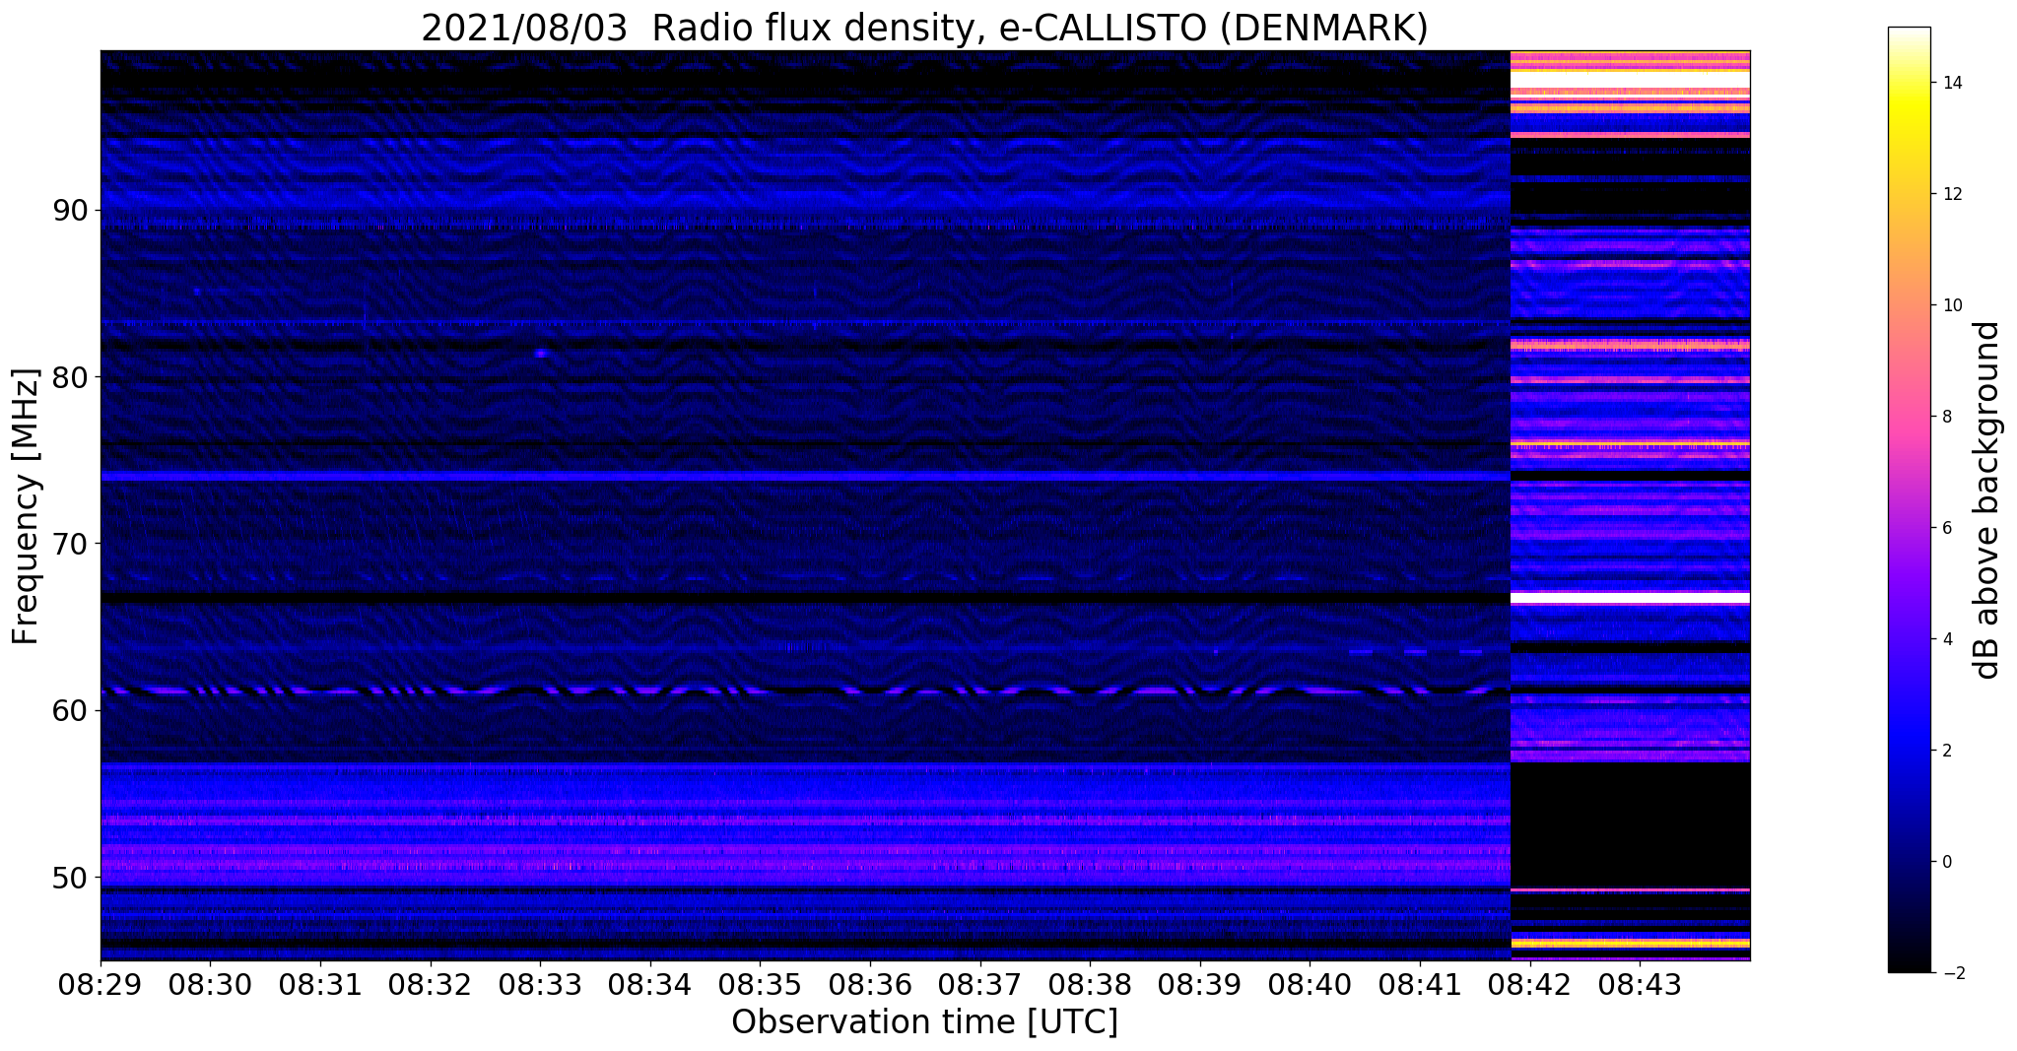Screen dimensions: 2017x1051
Task: Click the 50 MHz frequency tick label
Action: pos(71,877)
